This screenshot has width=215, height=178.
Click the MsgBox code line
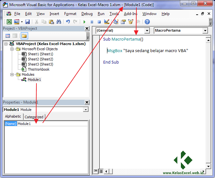pos(148,51)
